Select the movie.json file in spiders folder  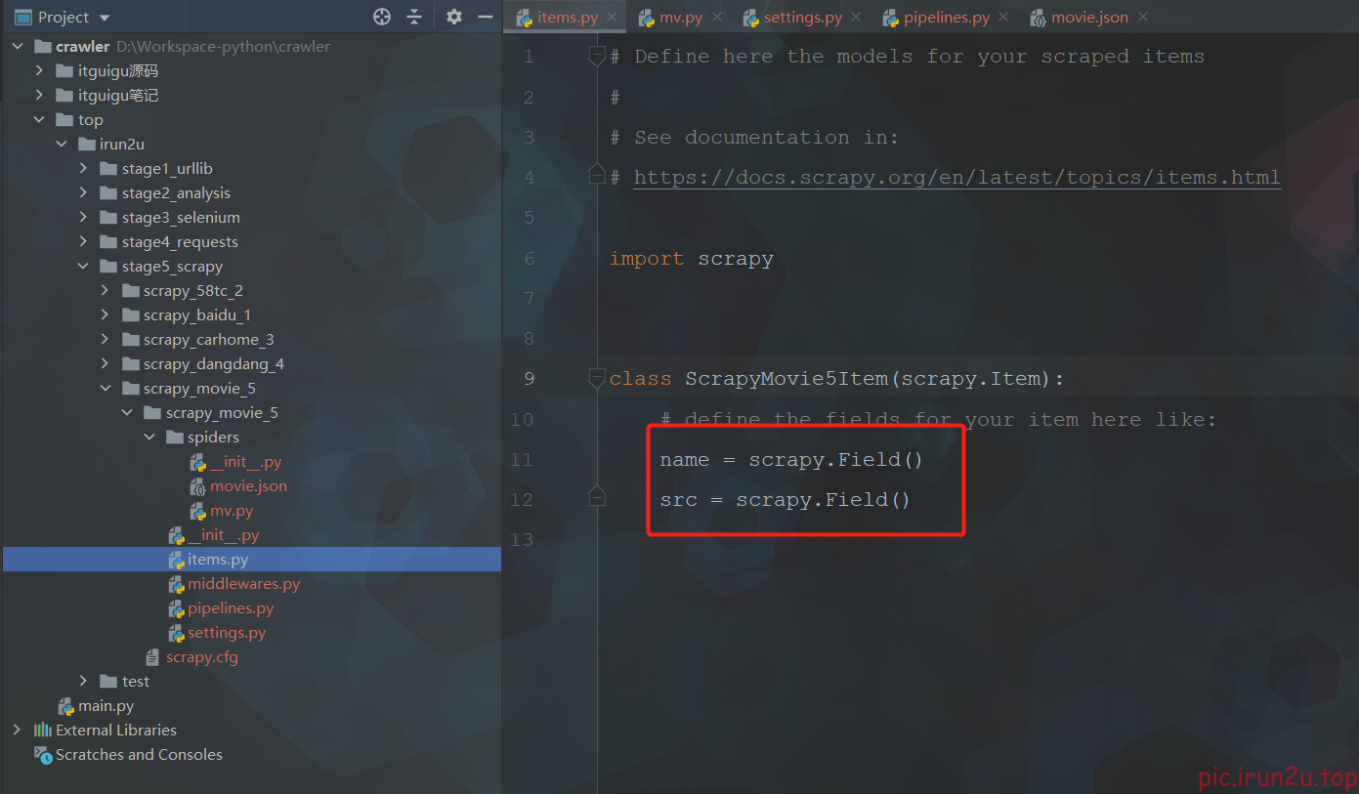[248, 485]
